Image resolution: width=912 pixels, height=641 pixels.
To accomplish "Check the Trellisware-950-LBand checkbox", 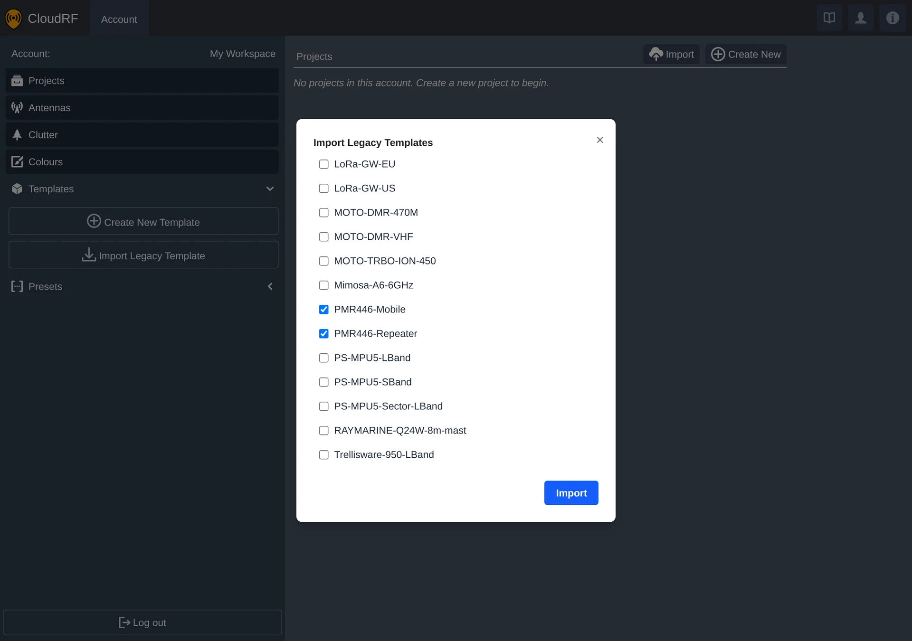I will [x=323, y=455].
